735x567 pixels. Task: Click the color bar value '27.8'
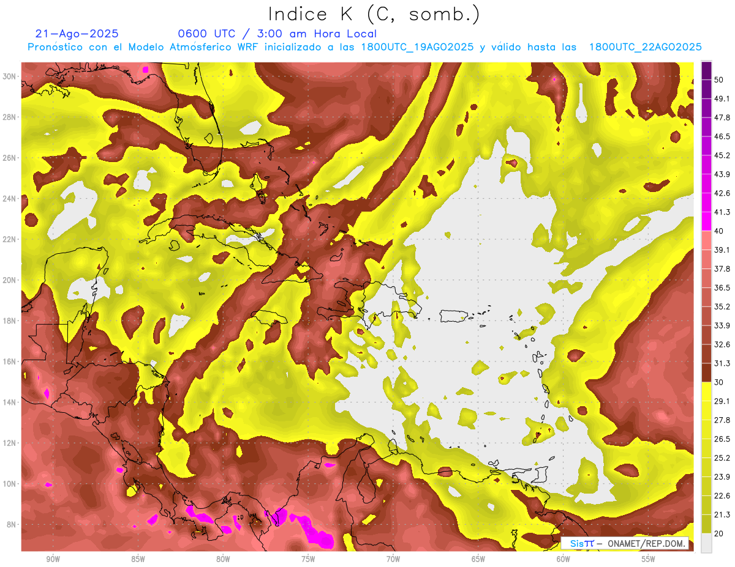[722, 420]
